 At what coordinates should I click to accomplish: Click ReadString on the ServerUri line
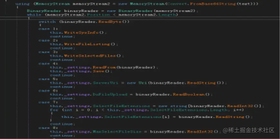pos(201,83)
